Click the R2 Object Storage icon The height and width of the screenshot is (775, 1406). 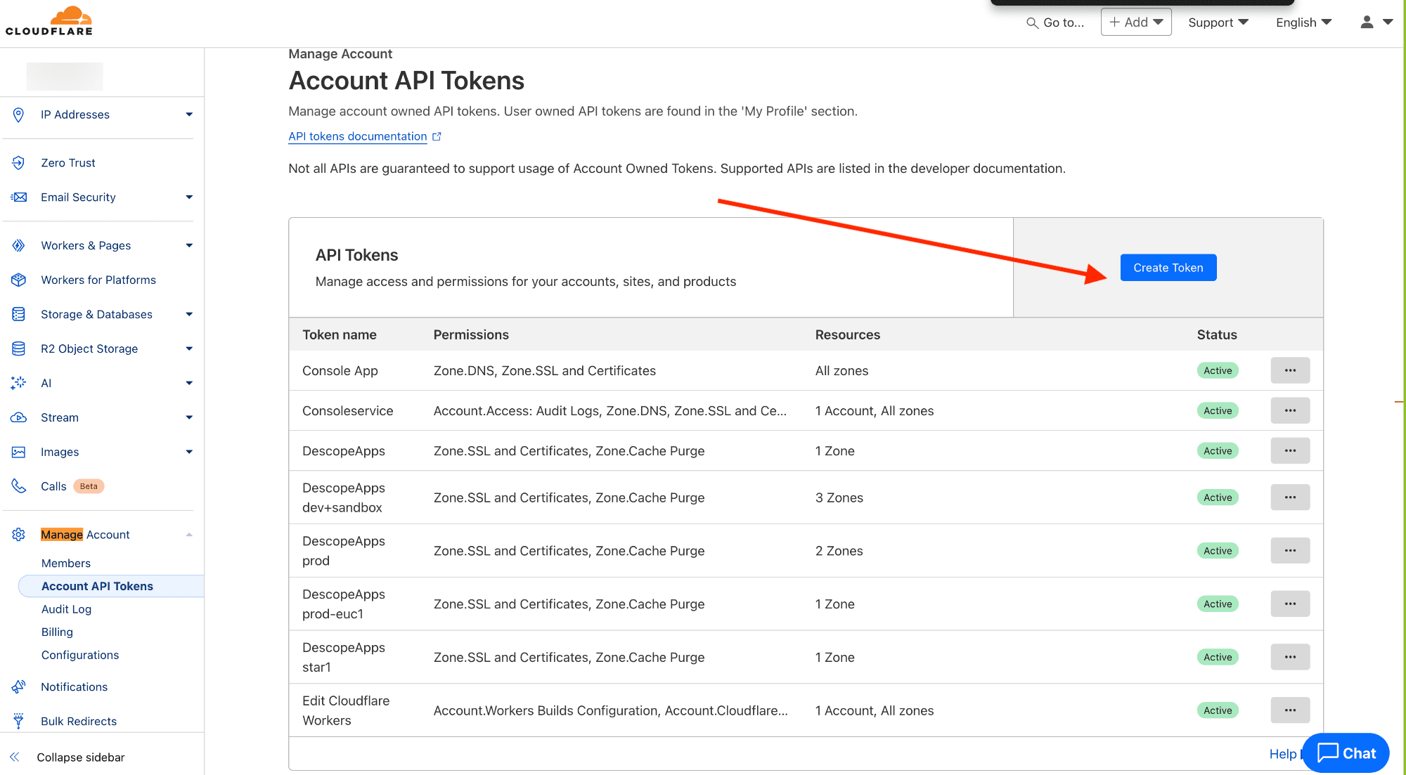pyautogui.click(x=18, y=349)
